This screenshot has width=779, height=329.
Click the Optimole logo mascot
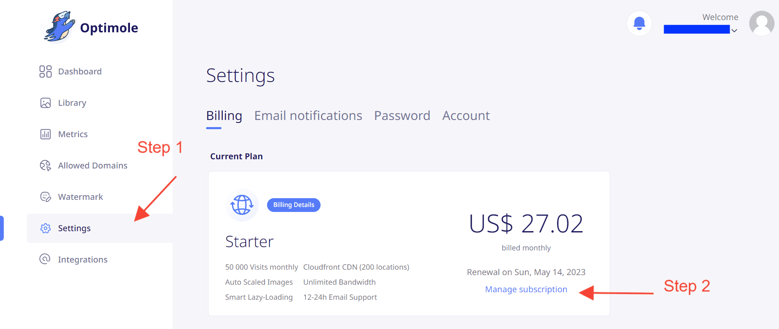pos(59,27)
